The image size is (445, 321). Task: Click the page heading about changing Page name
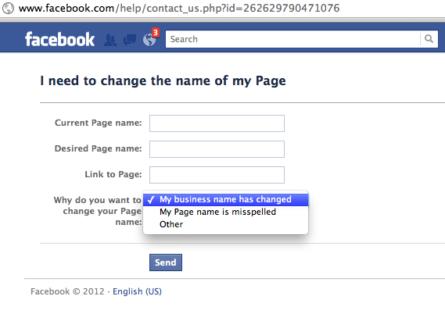coord(163,80)
